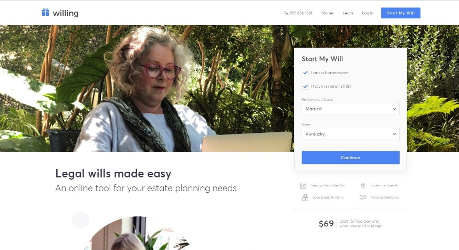Click the chevron arrow in the Kentucky dropdown
Image resolution: width=459 pixels, height=250 pixels.
394,134
